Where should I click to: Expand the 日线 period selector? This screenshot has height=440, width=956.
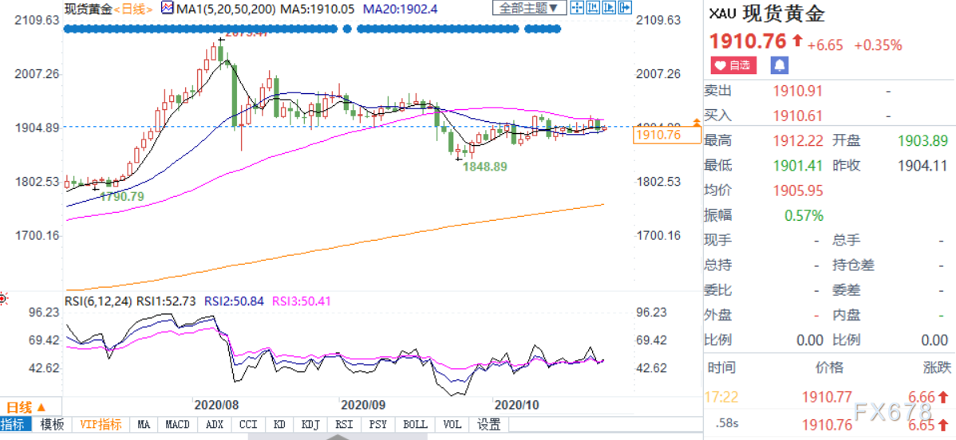(x=26, y=407)
